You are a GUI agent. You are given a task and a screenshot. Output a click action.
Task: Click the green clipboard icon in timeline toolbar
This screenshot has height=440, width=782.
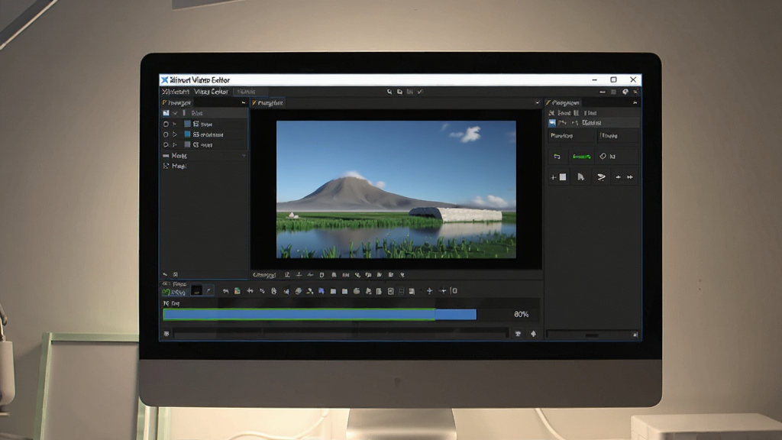pyautogui.click(x=238, y=291)
